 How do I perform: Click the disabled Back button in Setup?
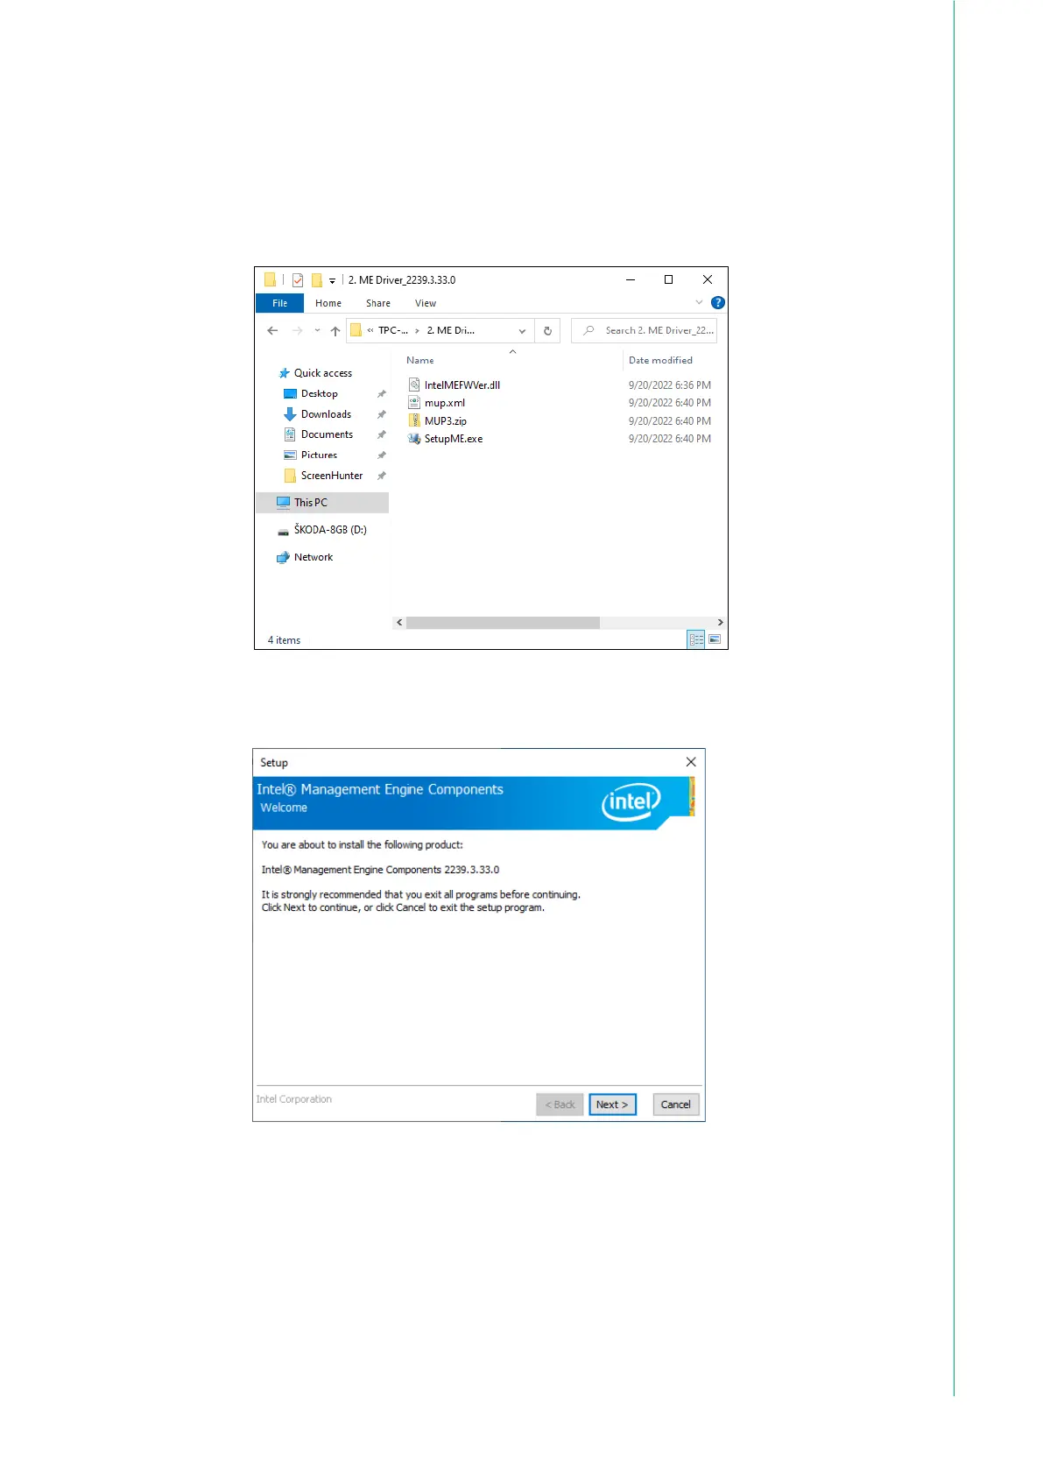pyautogui.click(x=560, y=1104)
